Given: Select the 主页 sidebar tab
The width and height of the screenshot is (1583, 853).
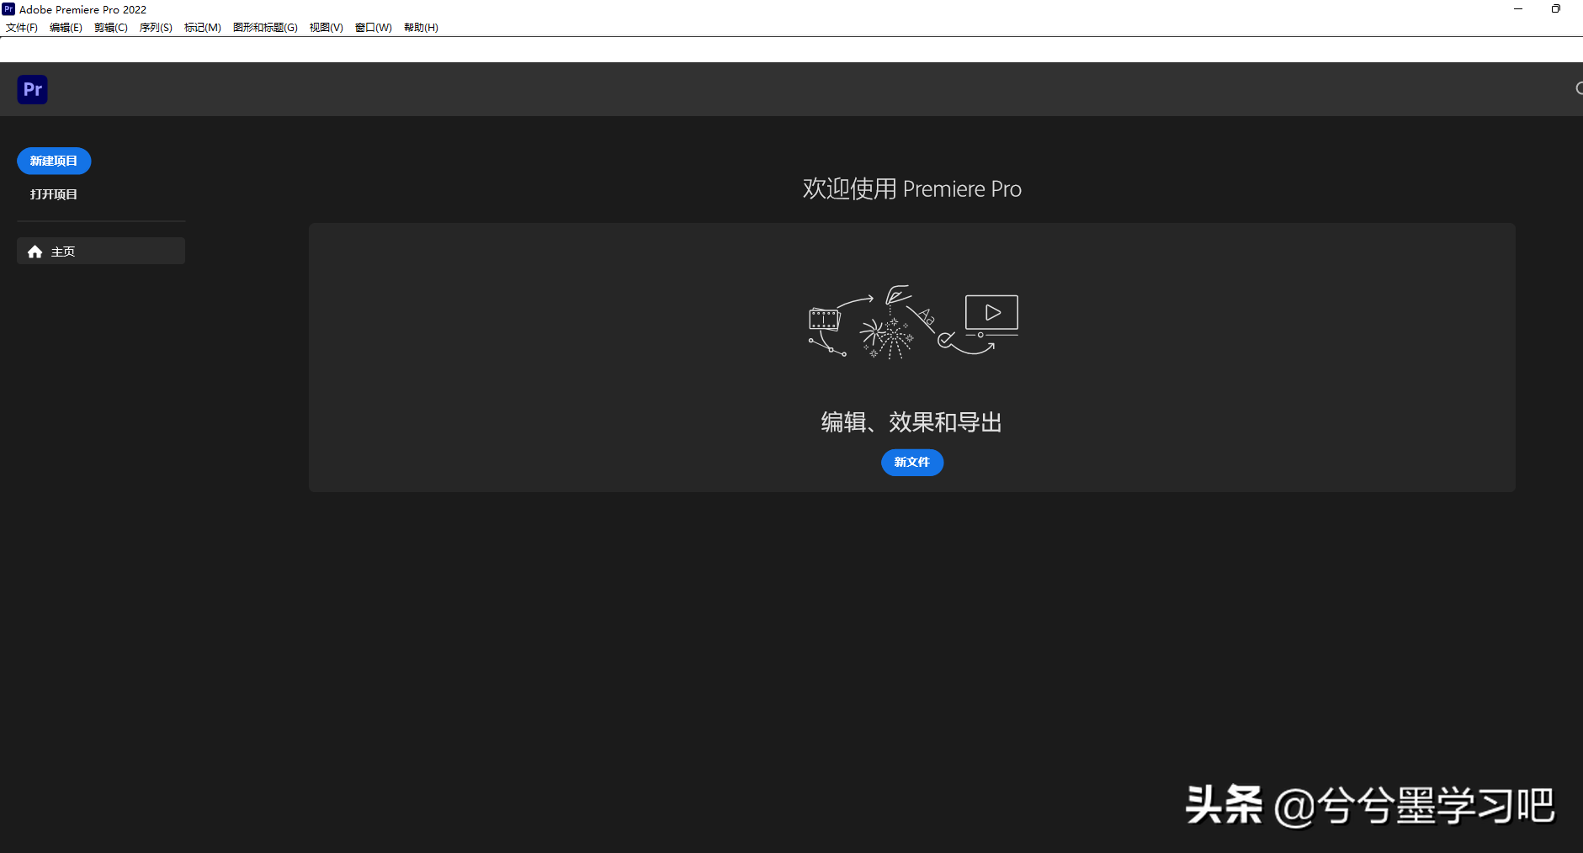Looking at the screenshot, I should pos(101,251).
